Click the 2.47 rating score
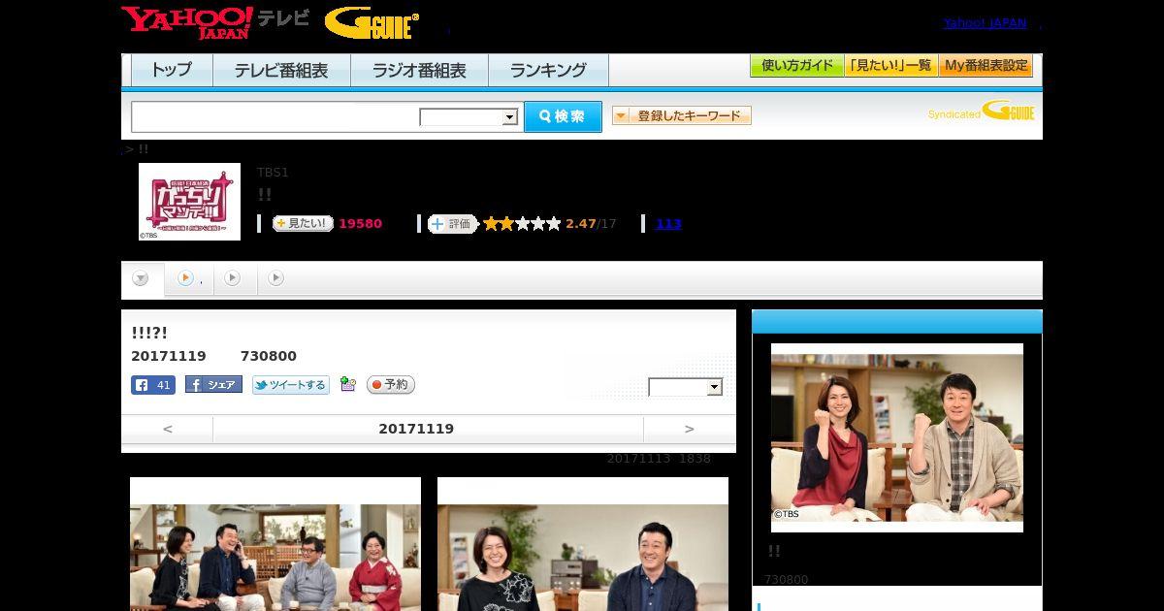Image resolution: width=1164 pixels, height=611 pixels. [x=581, y=224]
